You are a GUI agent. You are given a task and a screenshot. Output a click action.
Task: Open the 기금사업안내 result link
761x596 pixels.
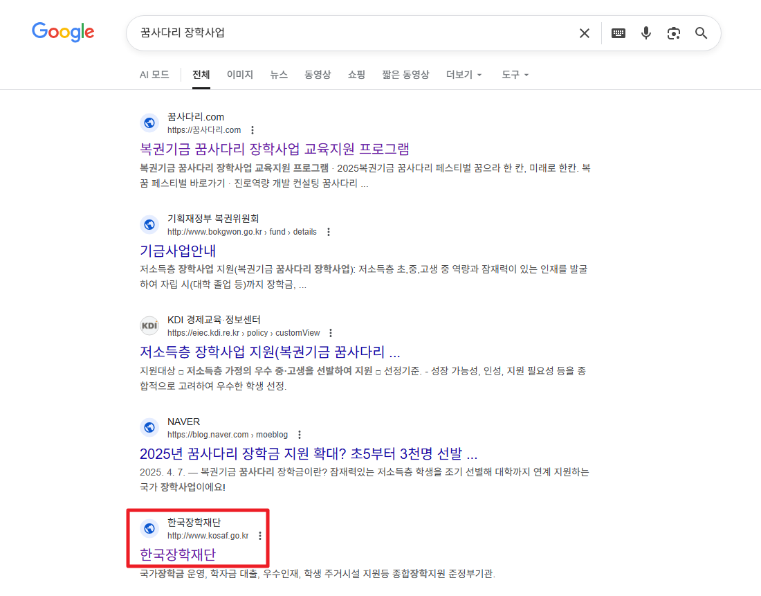(178, 251)
